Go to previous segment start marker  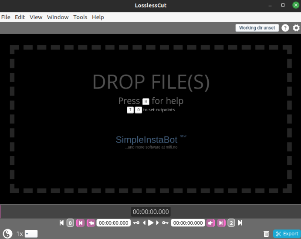(81, 223)
